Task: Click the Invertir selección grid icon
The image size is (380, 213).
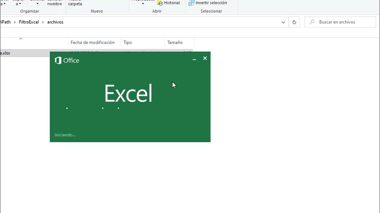Action: (191, 3)
